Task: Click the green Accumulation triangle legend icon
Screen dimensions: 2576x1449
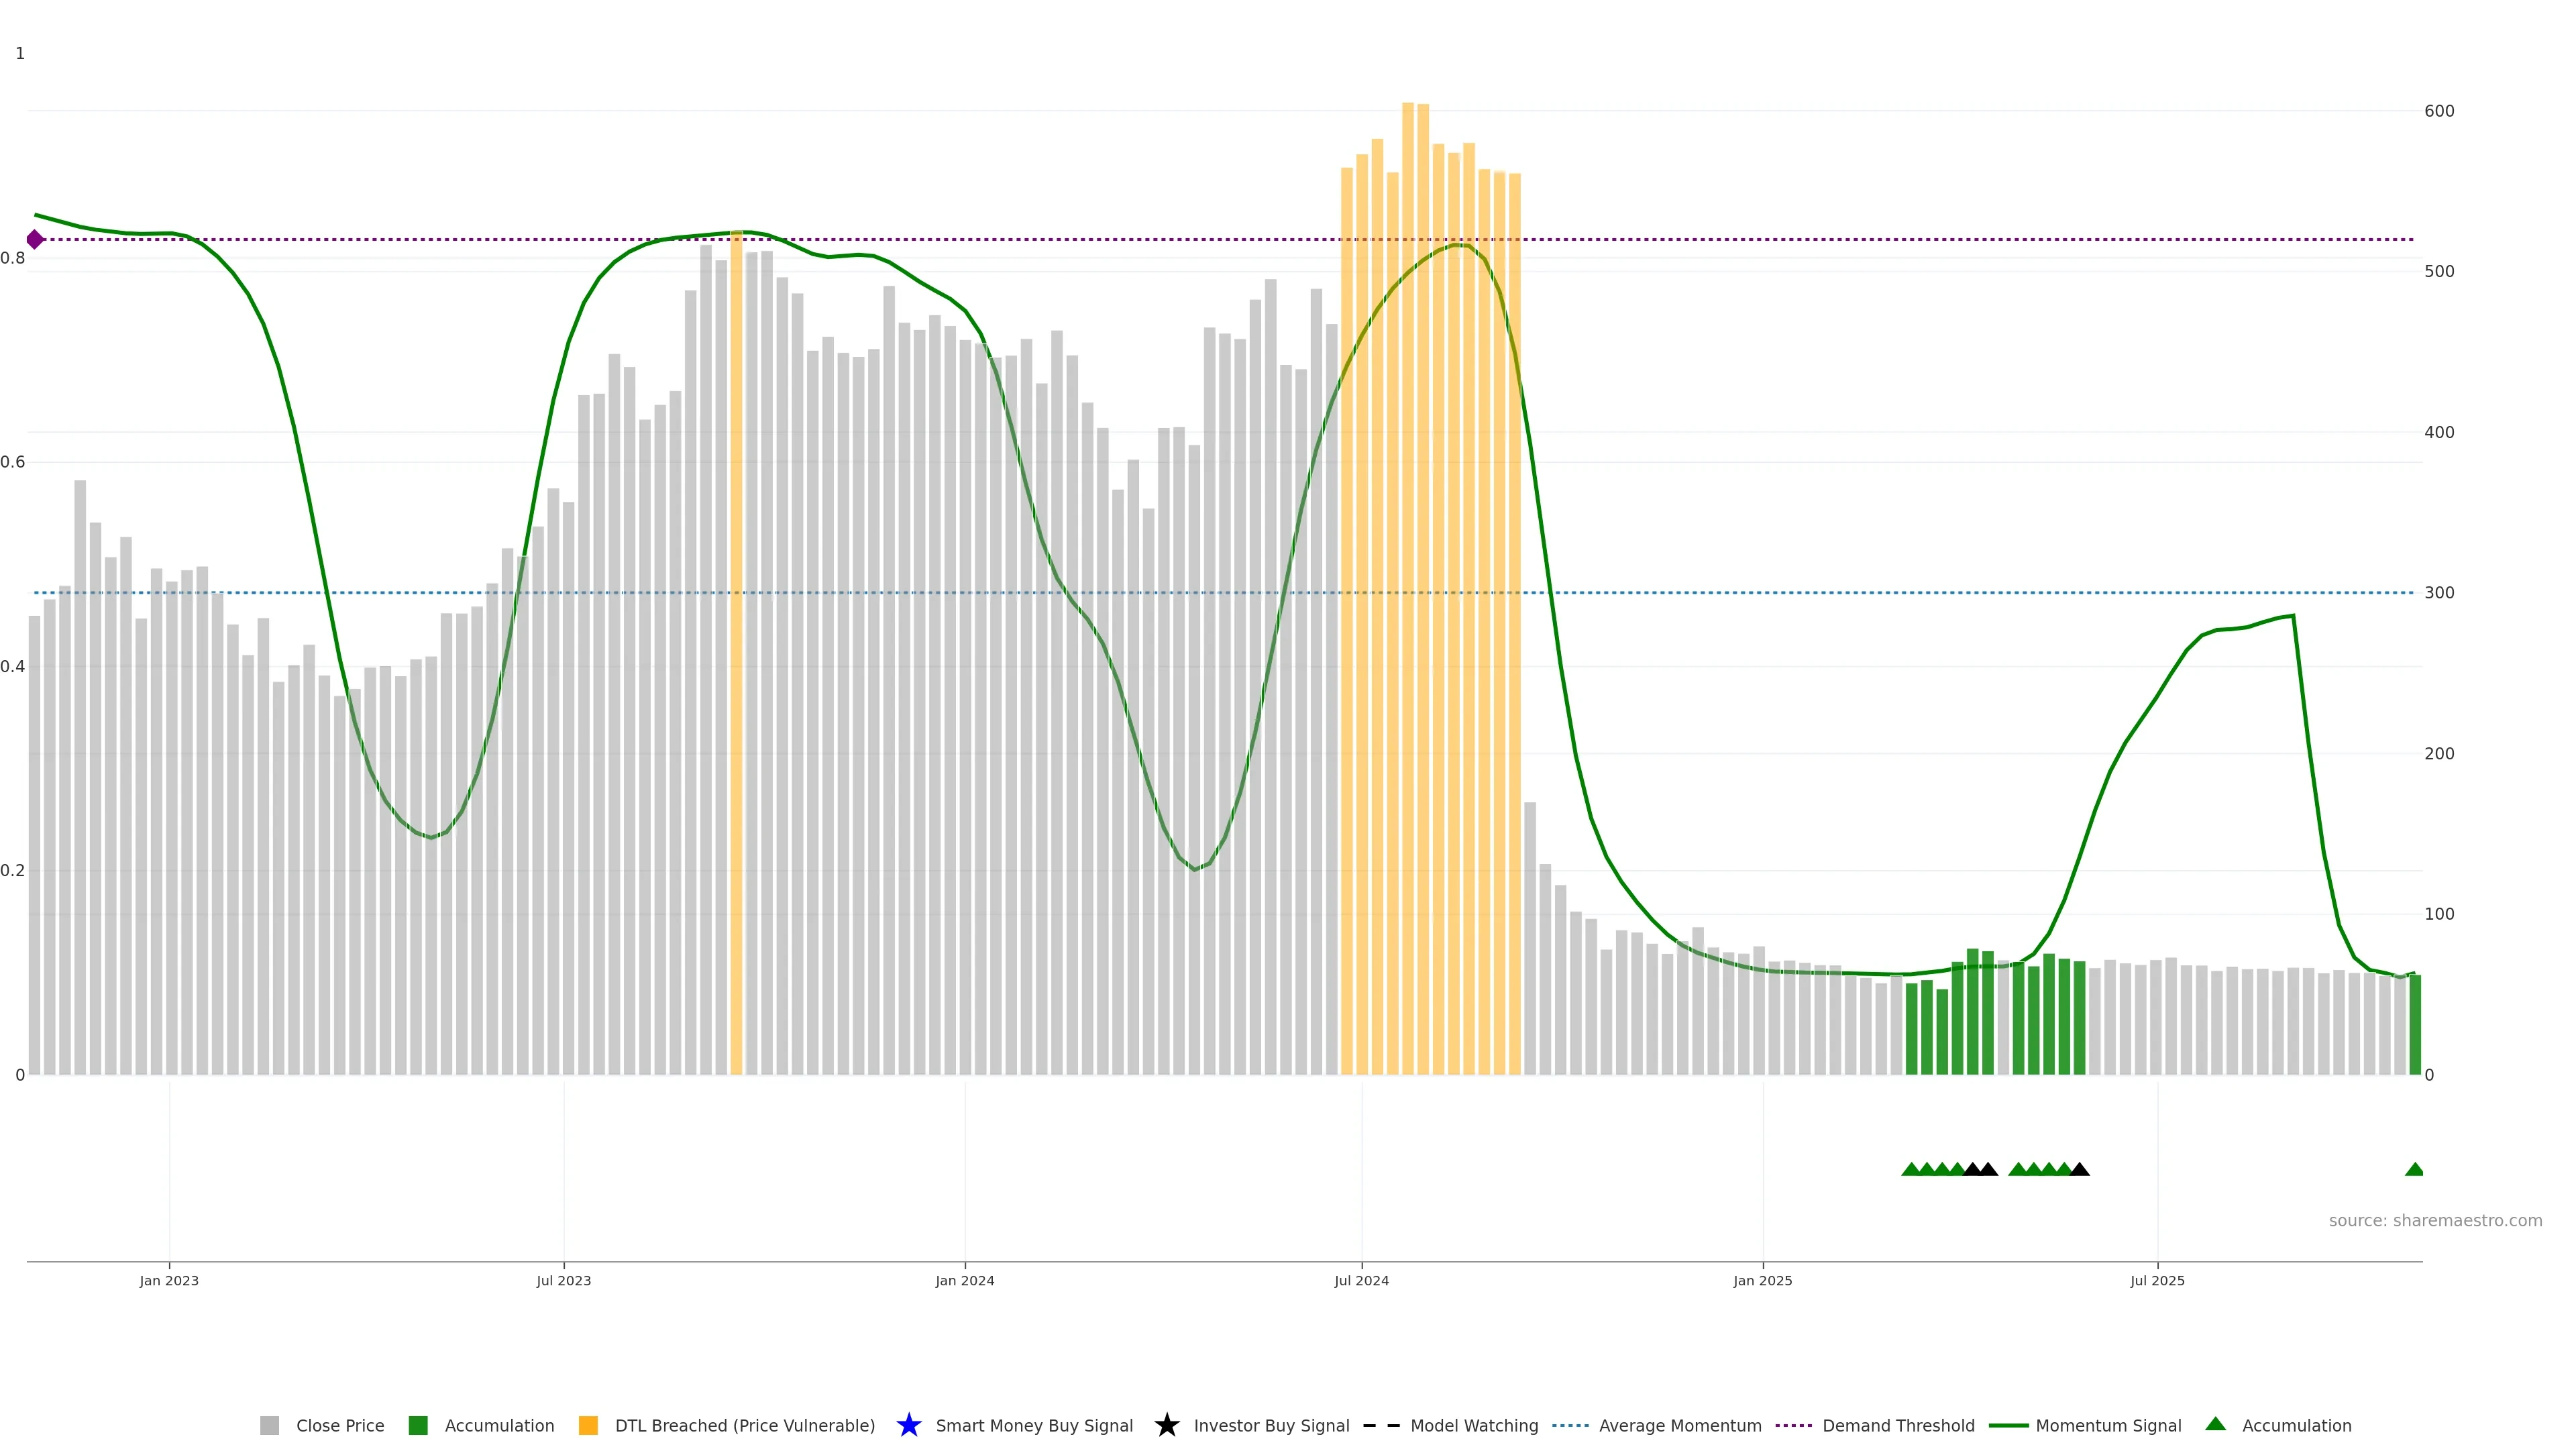Action: (2215, 1424)
